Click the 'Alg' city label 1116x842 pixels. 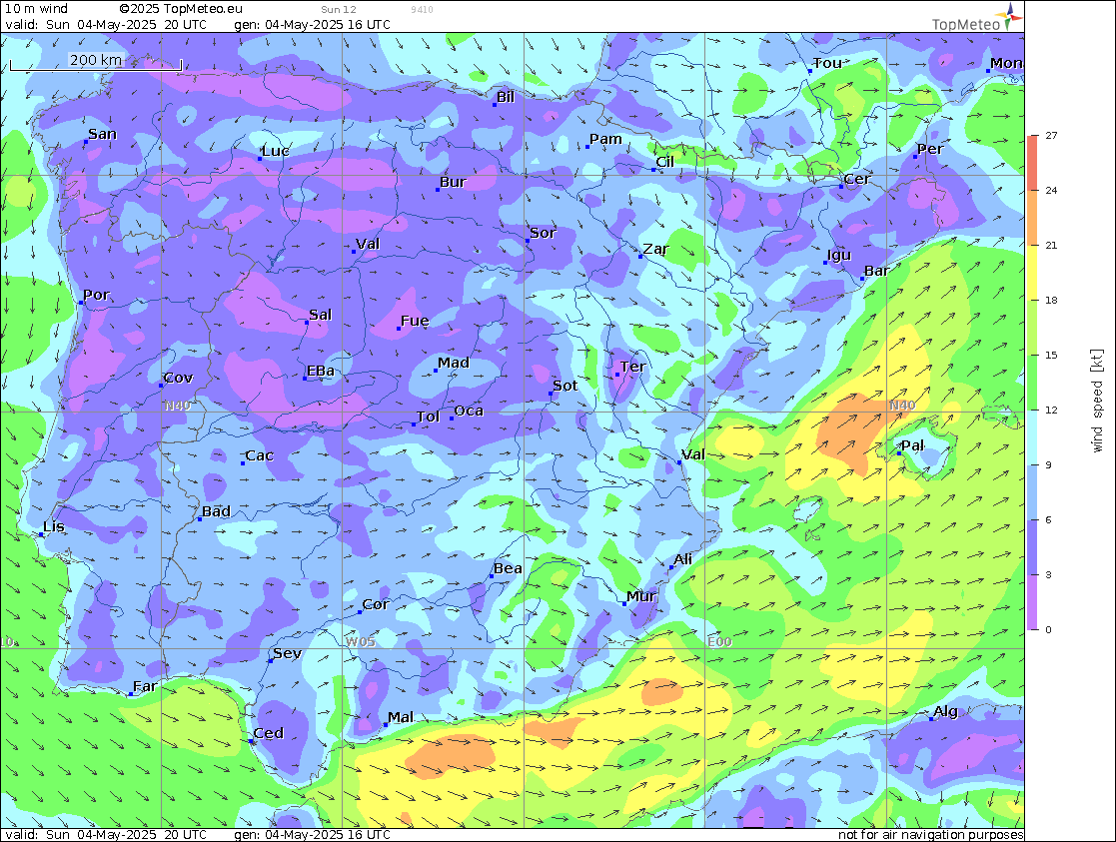[945, 711]
